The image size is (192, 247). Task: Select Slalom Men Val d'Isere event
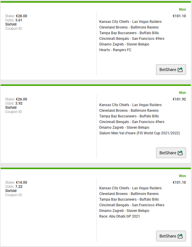[140, 133]
